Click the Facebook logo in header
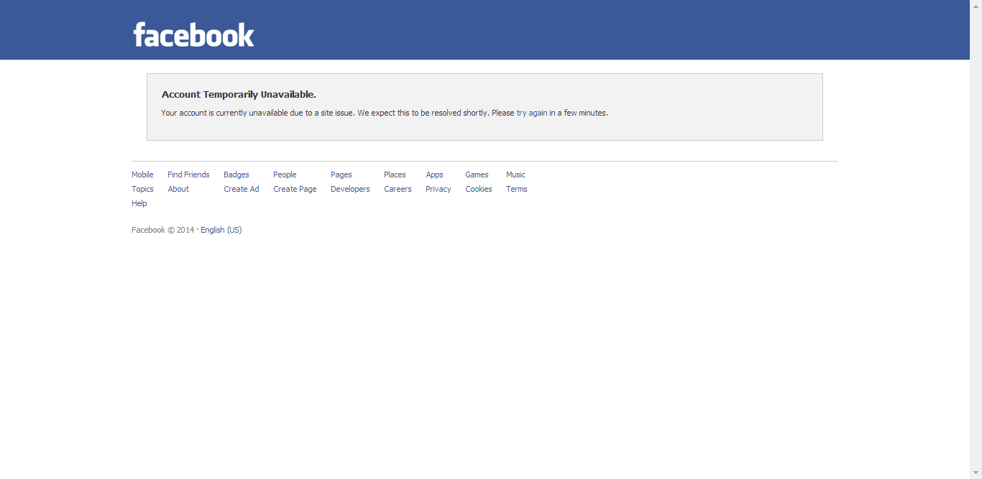The height and width of the screenshot is (479, 982). tap(194, 34)
